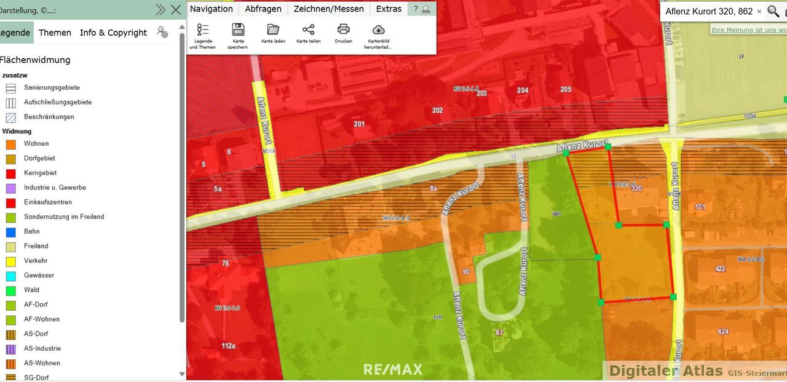Follow the 'Ihre Meinung ist uns wichtig' link

pyautogui.click(x=748, y=30)
